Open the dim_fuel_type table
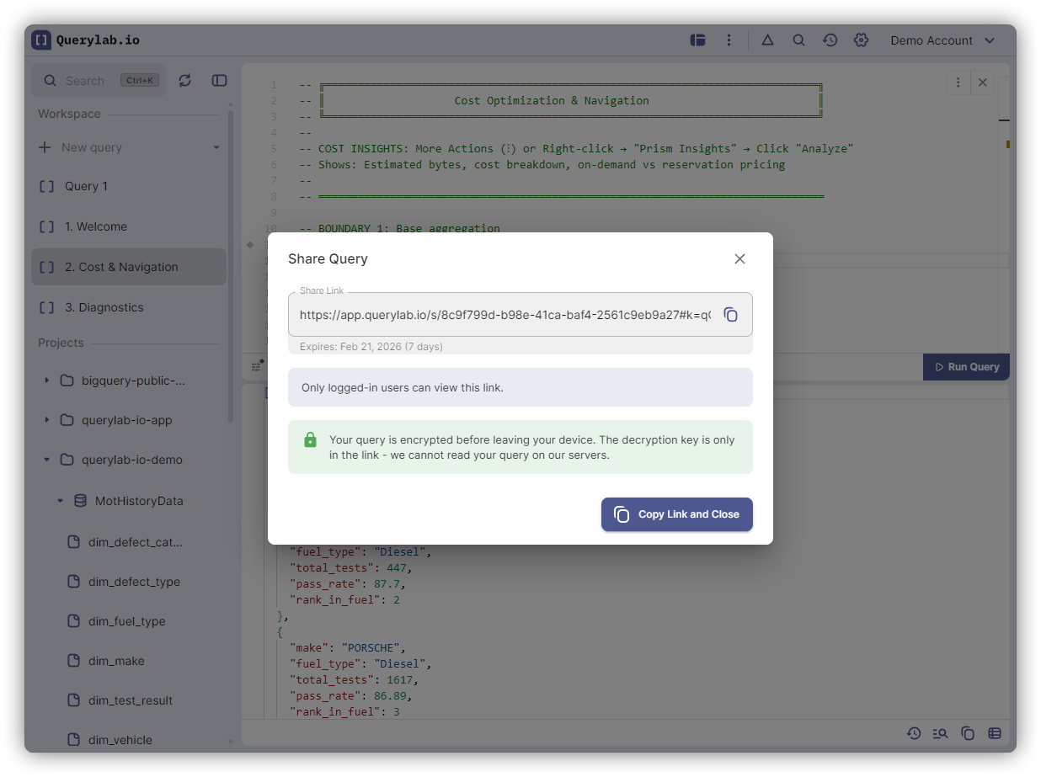 [x=126, y=621]
